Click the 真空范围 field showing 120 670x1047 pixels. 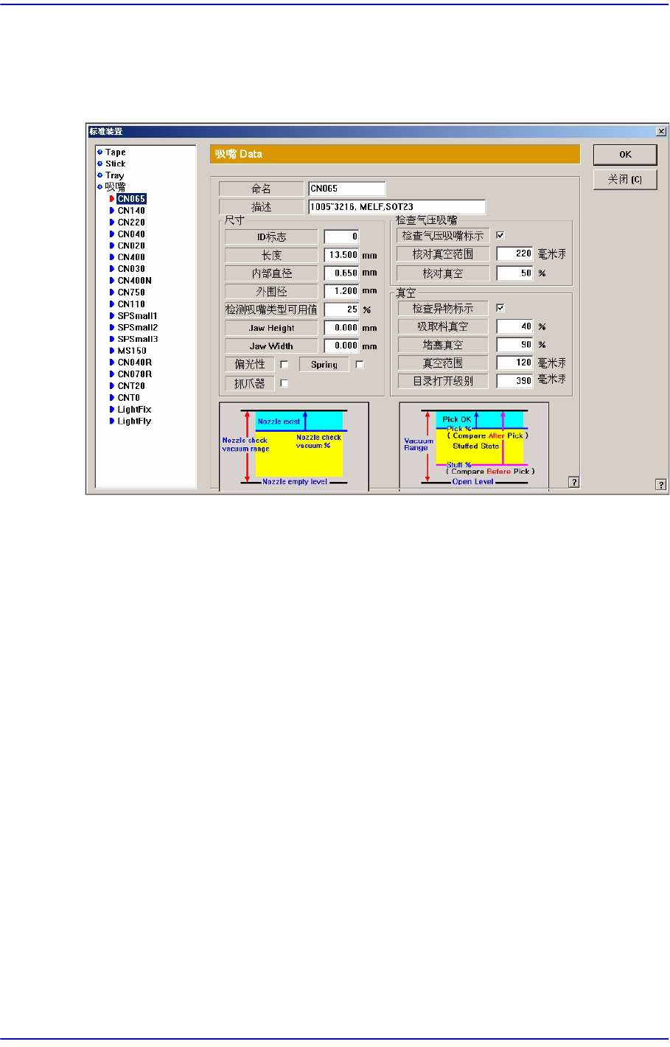click(x=514, y=363)
